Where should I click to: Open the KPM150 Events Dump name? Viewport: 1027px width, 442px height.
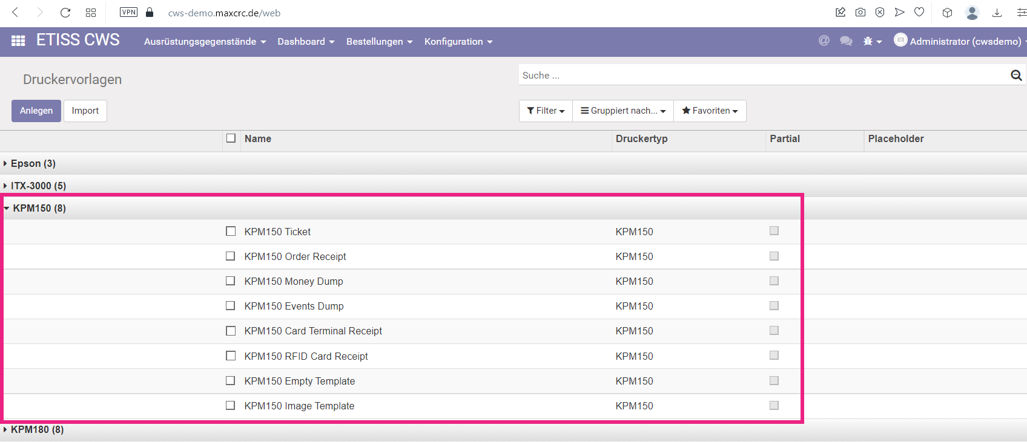point(294,306)
